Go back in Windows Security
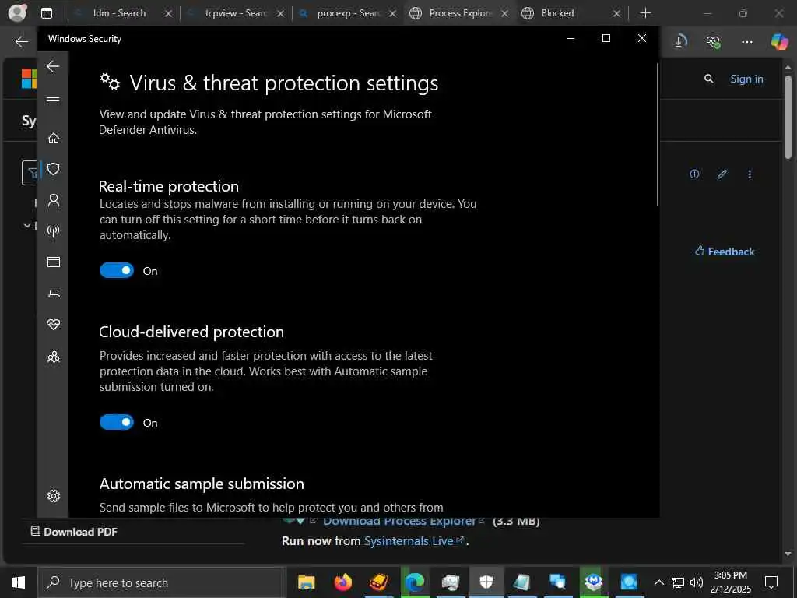Screen dimensions: 797x598 point(53,66)
